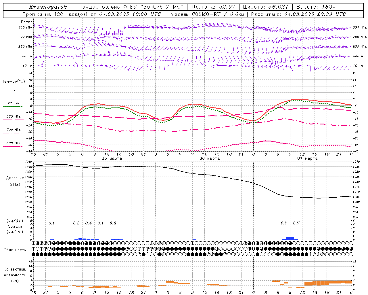The image size is (368, 295).
Task: Select the 'Долгота: 92.97' longitude value
Action: click(x=213, y=7)
